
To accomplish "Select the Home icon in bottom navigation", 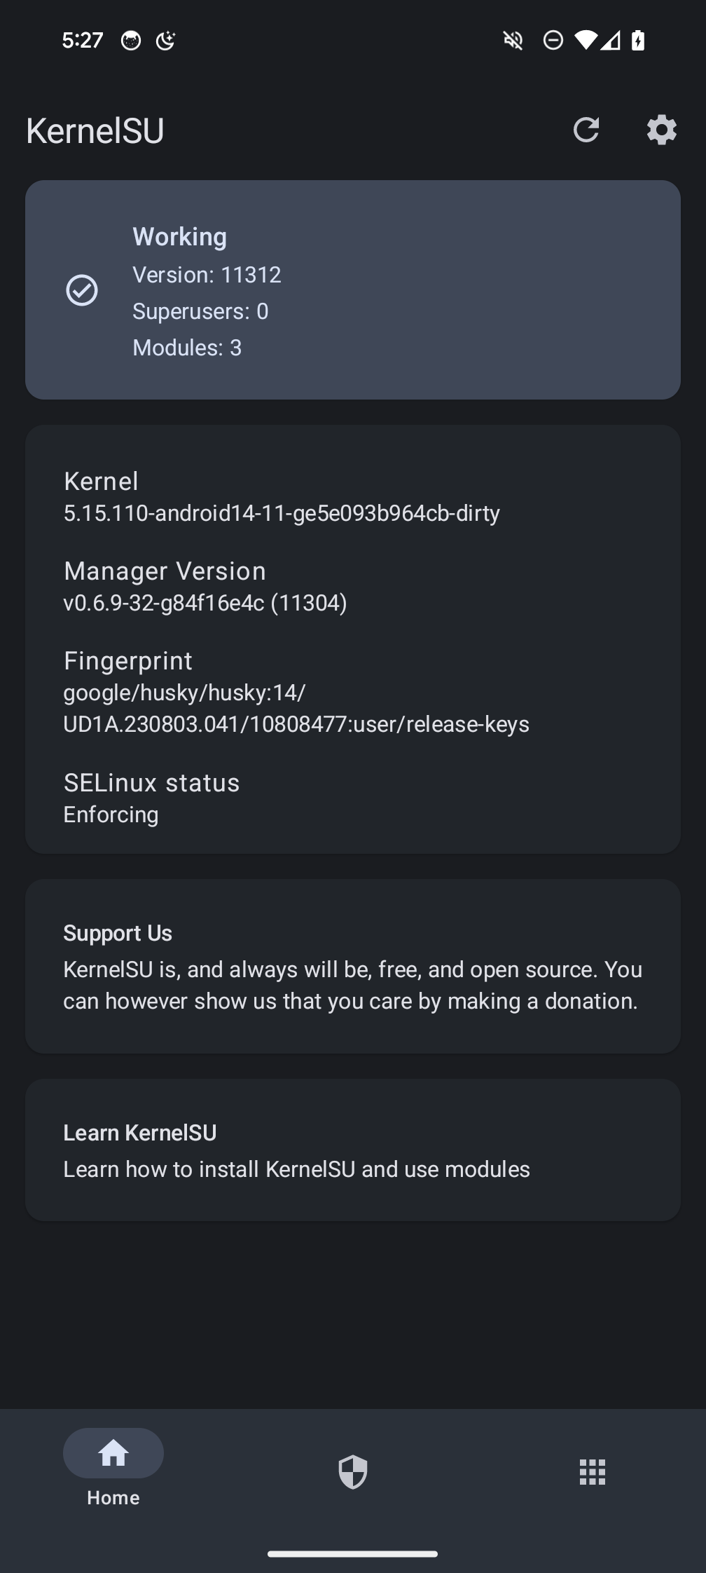I will coord(113,1453).
